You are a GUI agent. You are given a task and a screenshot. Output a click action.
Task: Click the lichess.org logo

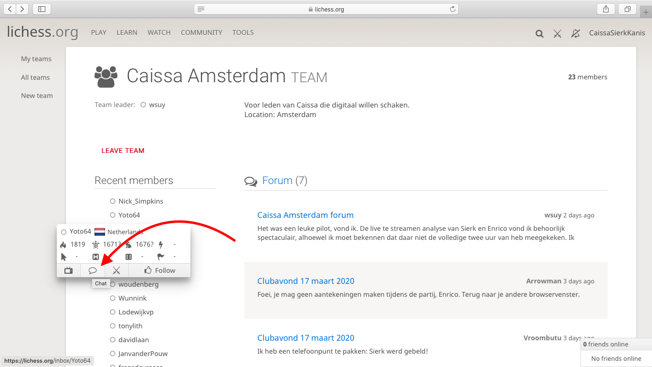pos(42,32)
